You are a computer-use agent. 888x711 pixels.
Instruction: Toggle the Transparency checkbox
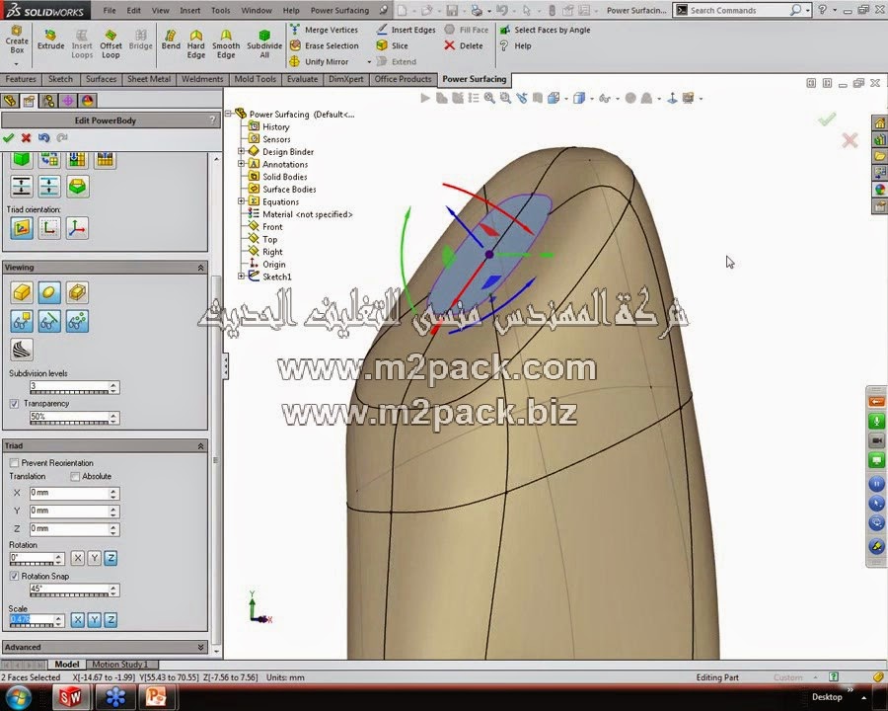14,404
